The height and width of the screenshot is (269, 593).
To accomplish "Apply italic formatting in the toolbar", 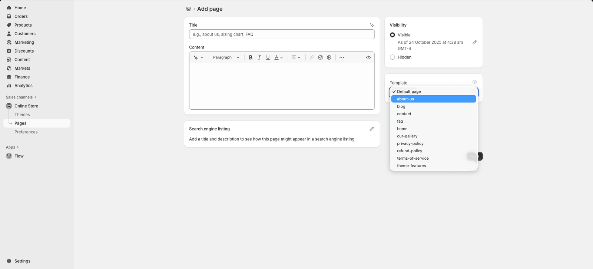I will pyautogui.click(x=259, y=57).
